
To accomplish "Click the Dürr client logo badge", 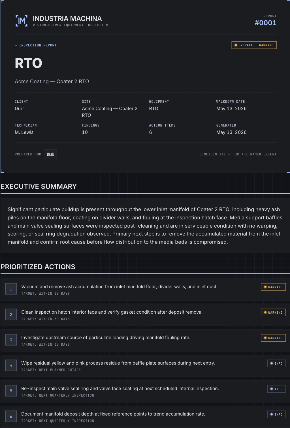I will coord(50,154).
